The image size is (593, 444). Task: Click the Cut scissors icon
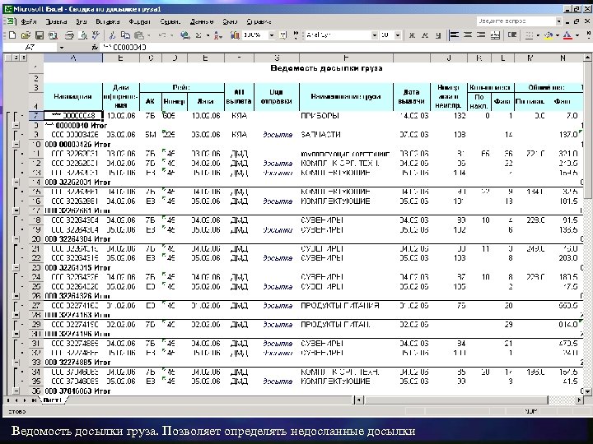click(112, 35)
